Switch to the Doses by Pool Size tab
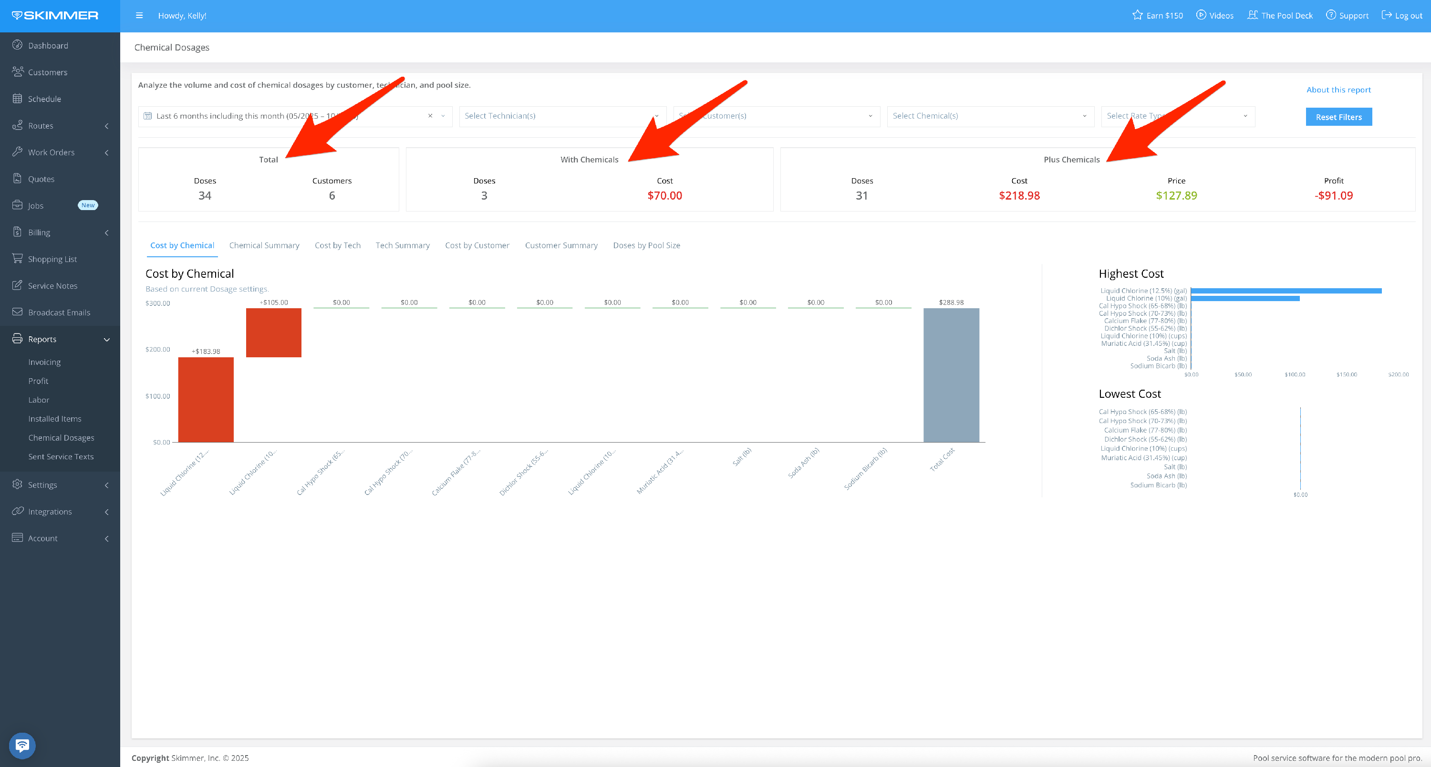The height and width of the screenshot is (767, 1431). click(x=646, y=245)
